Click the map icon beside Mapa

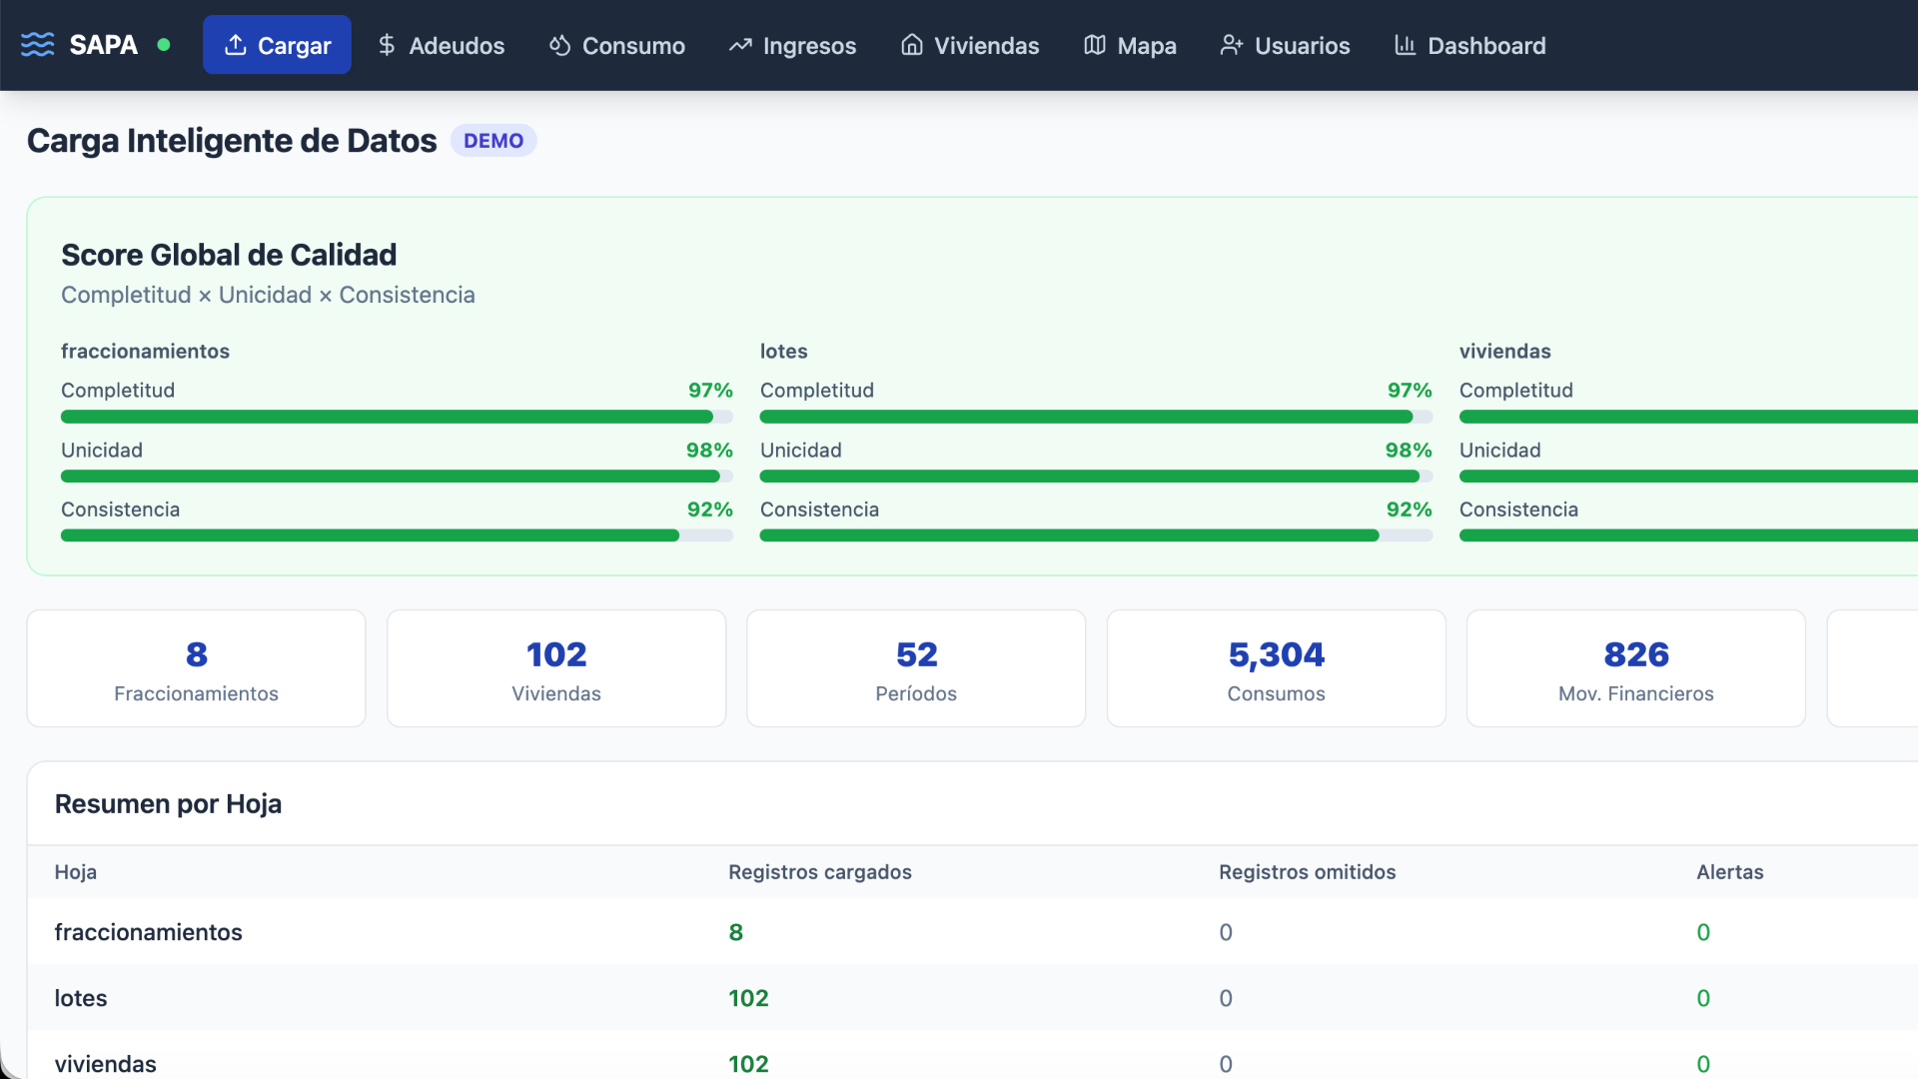(x=1095, y=45)
